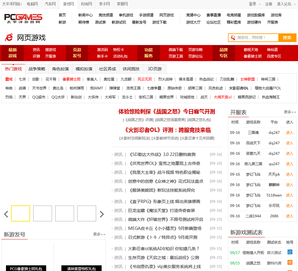The height and width of the screenshot is (271, 298).
Task: Click 怪物猎人开拓 in test table
Action: (253, 253)
